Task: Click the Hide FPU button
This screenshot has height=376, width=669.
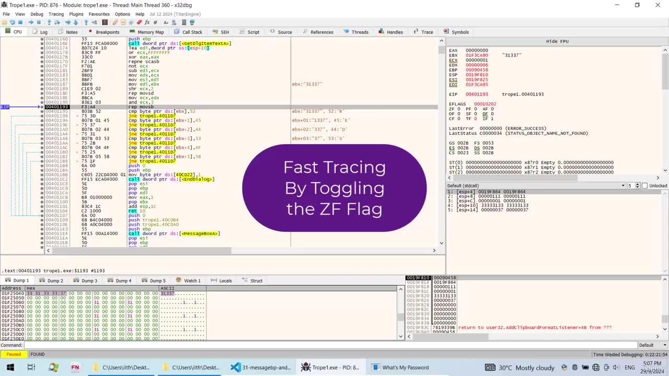Action: (557, 41)
